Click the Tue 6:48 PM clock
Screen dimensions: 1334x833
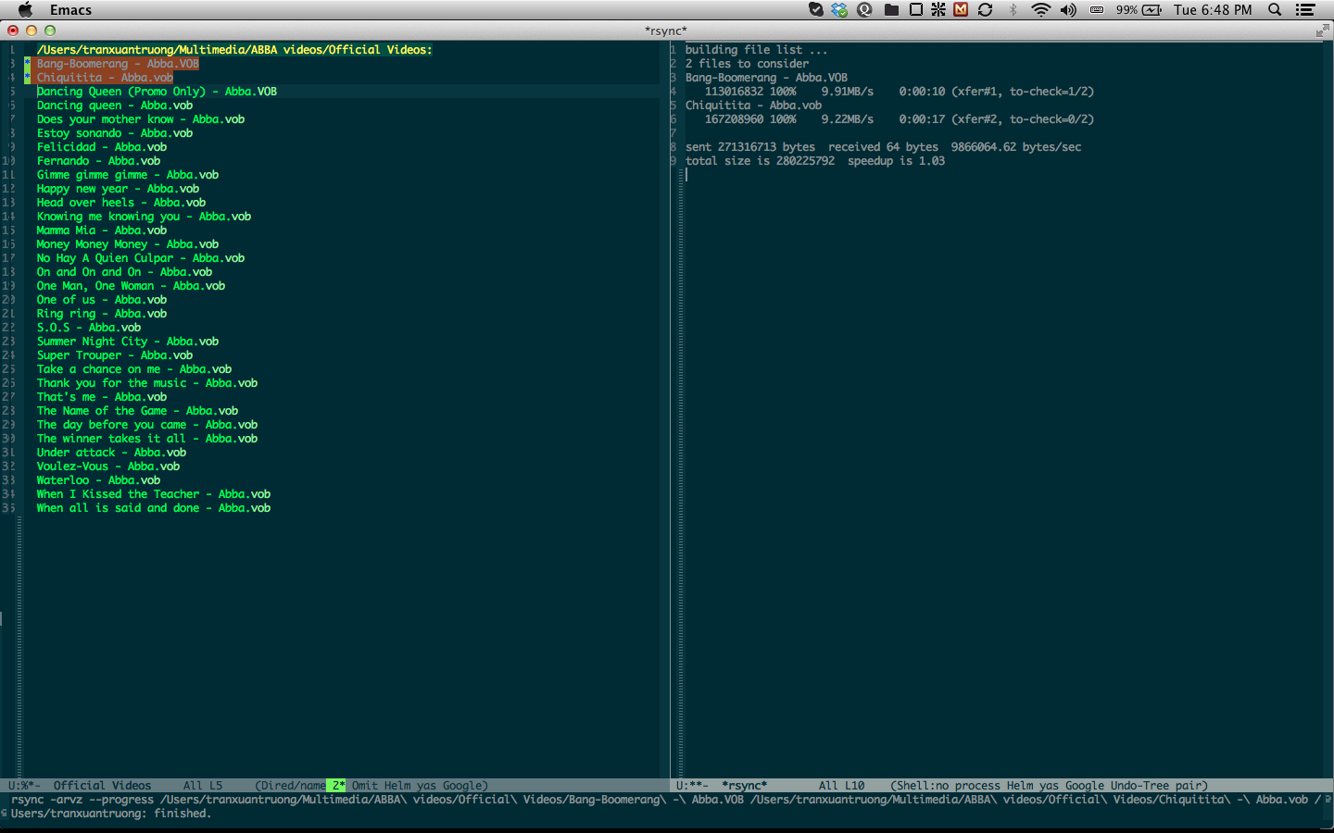(1213, 9)
